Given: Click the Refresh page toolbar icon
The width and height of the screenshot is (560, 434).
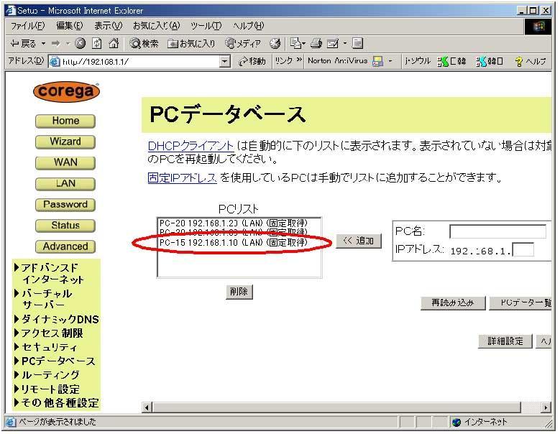Looking at the screenshot, I should coord(96,44).
